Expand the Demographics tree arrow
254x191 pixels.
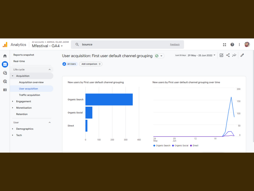click(x=13, y=129)
